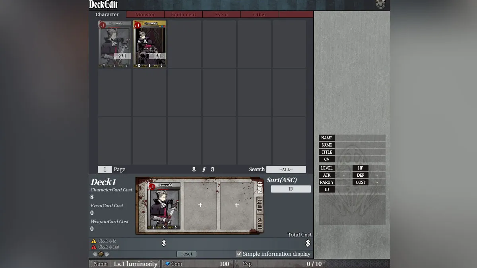Viewport: 477px width, 268px height.
Task: Switch to the Monster tab
Action: click(145, 15)
